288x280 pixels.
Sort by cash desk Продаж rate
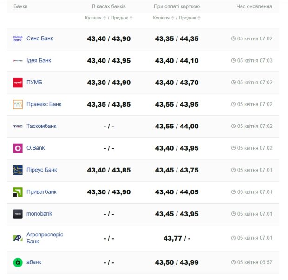[x=122, y=18]
